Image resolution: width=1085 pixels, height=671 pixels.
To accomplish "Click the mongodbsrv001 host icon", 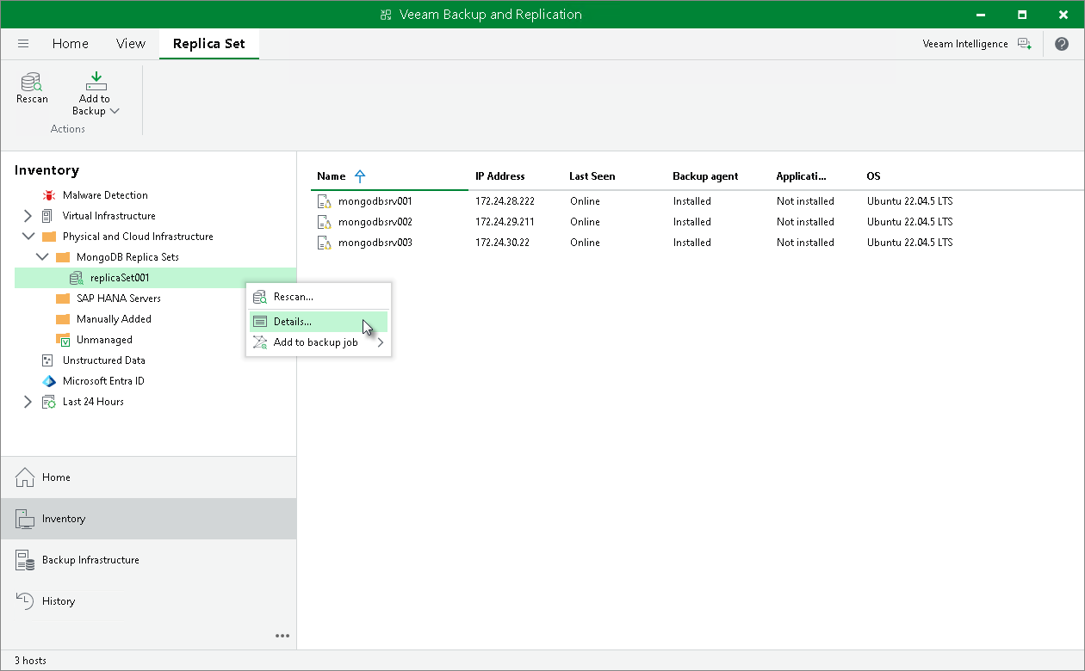I will (x=324, y=201).
